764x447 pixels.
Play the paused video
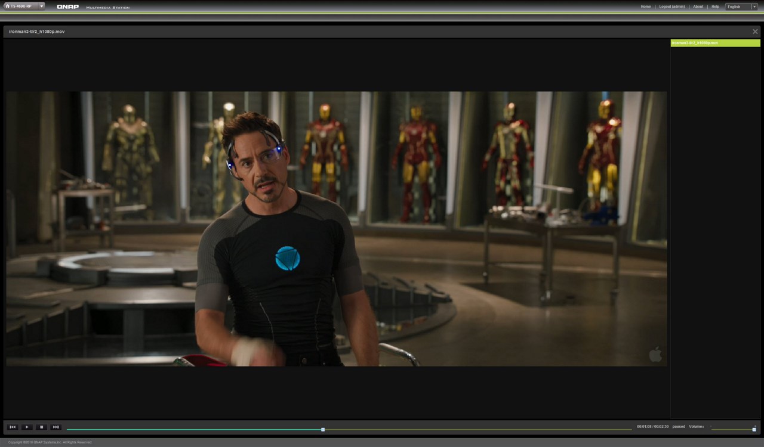pos(27,427)
